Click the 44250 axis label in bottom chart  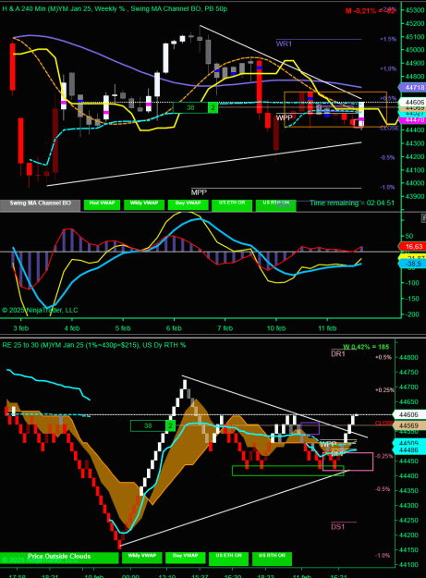pyautogui.click(x=408, y=520)
